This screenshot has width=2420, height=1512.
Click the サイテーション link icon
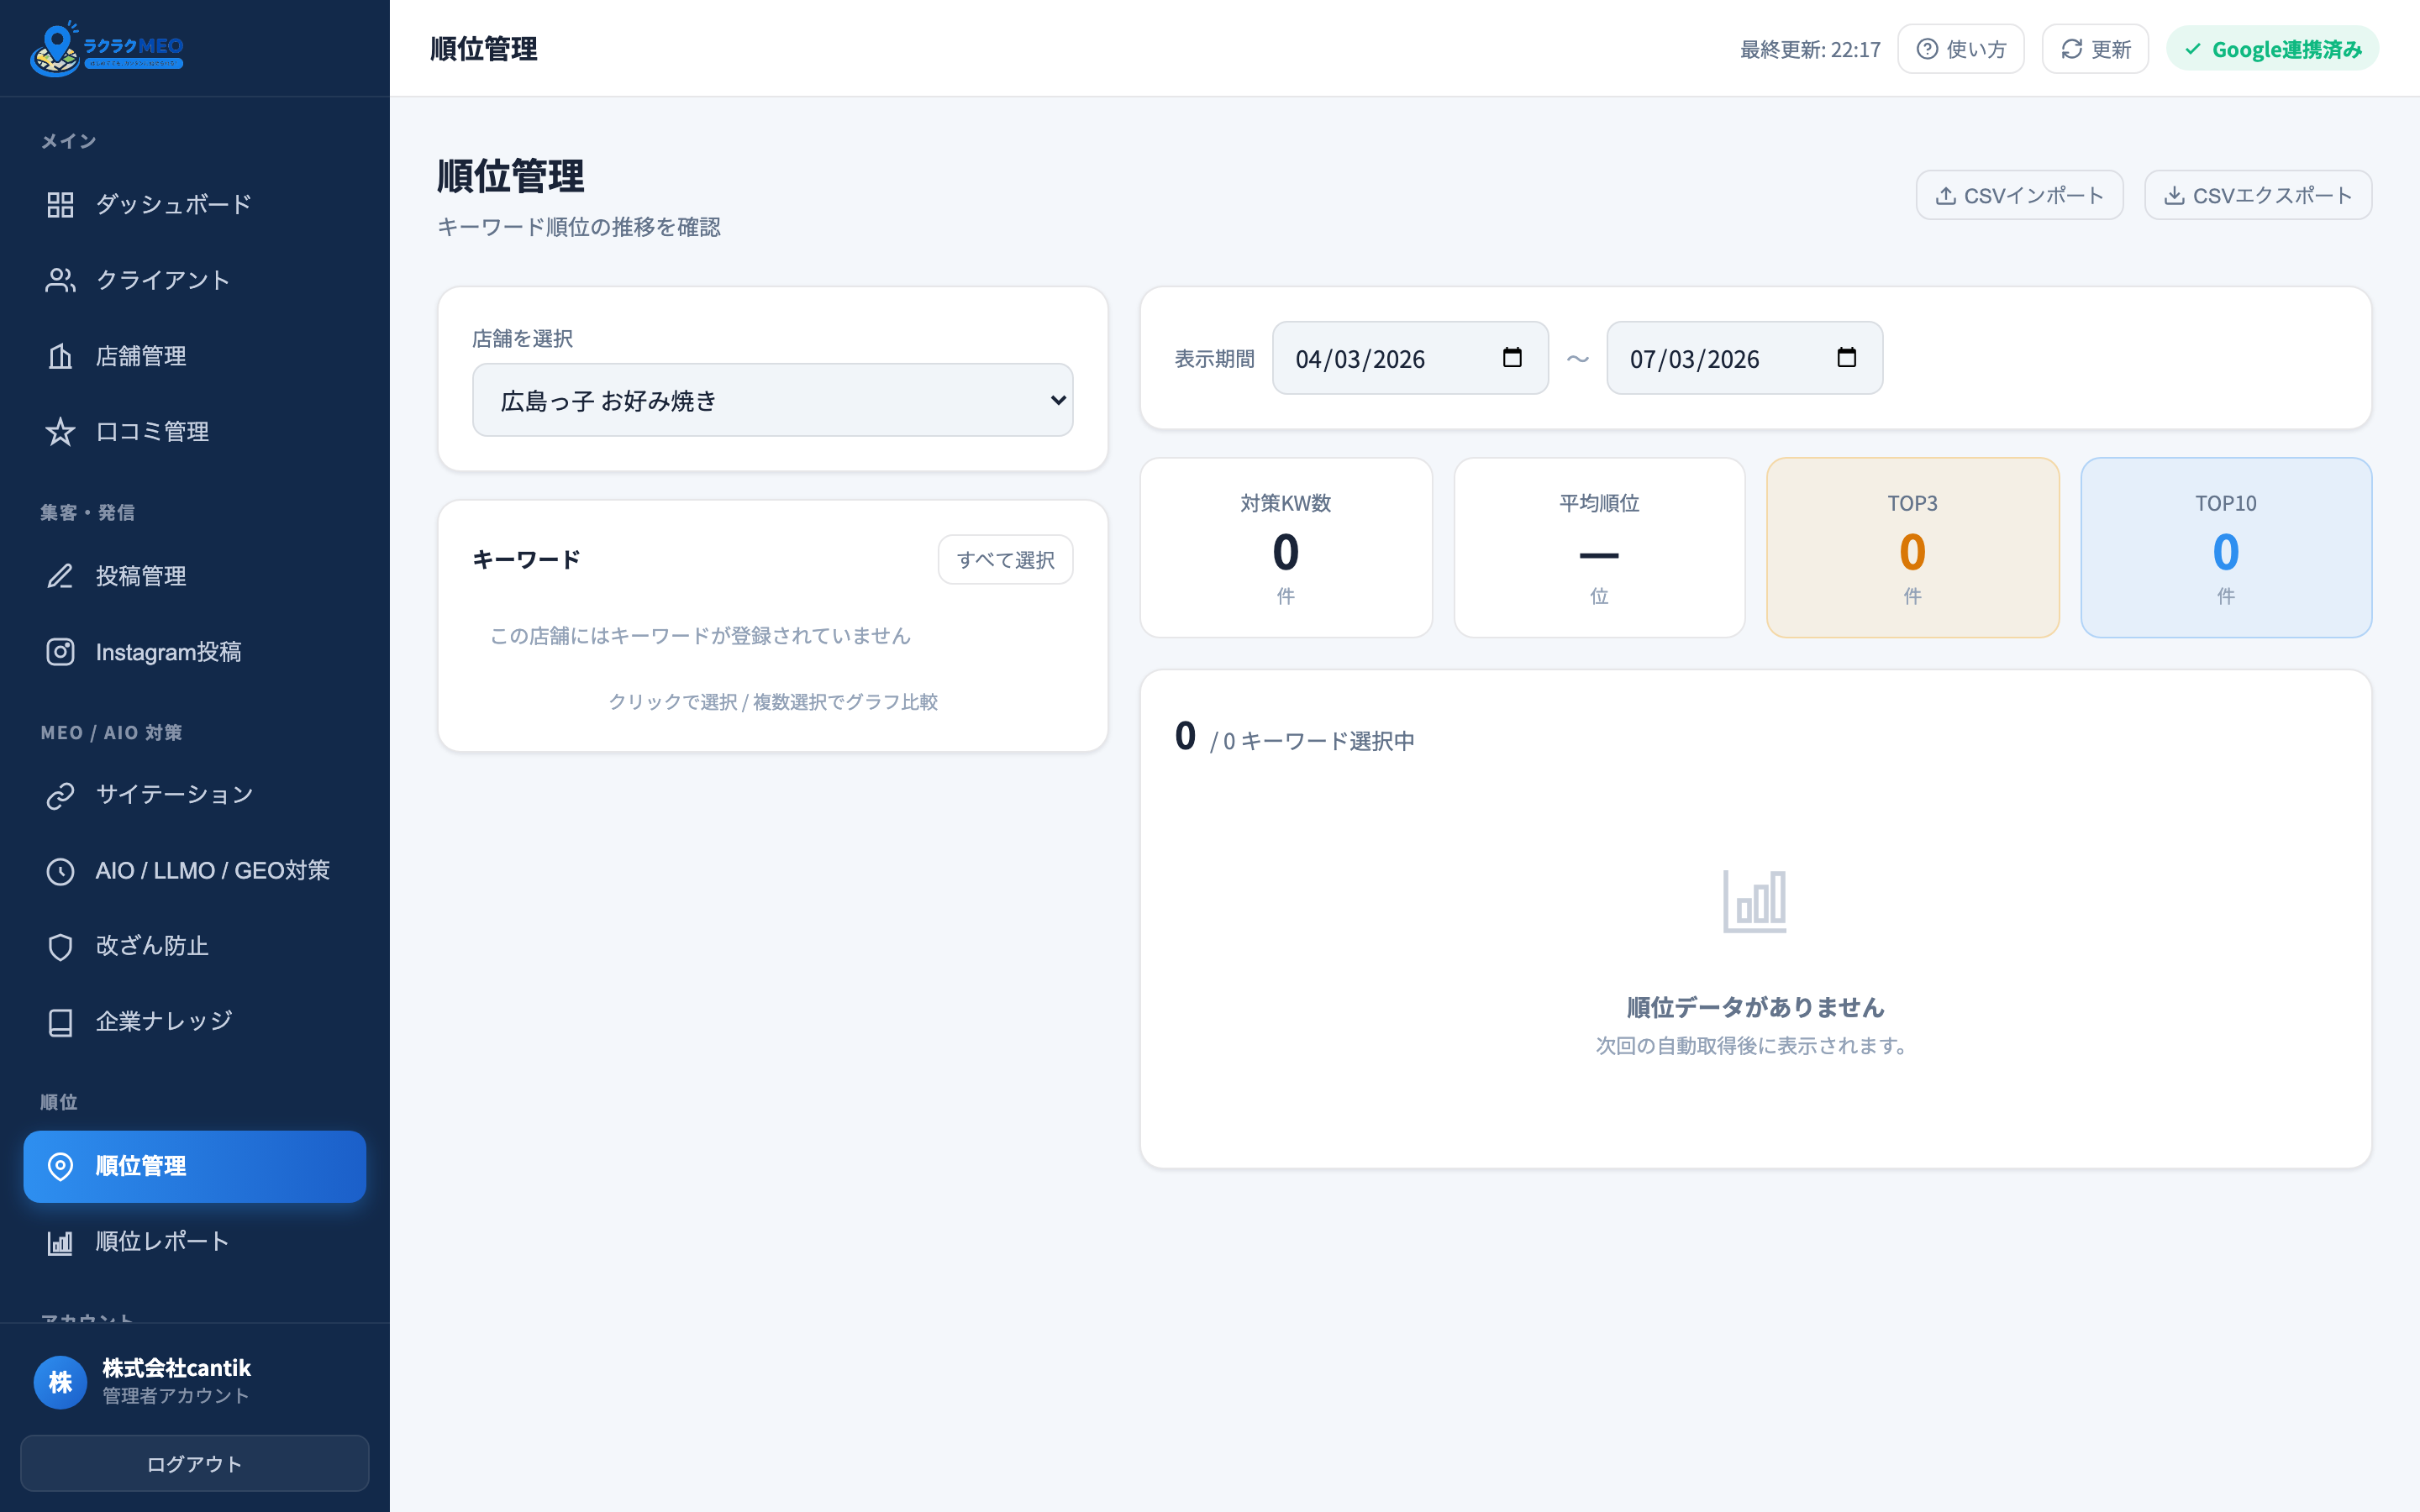point(60,795)
